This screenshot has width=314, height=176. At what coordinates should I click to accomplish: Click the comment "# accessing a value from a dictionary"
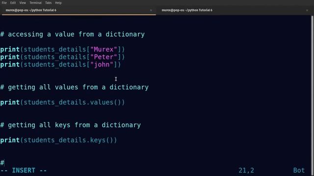pos(72,34)
